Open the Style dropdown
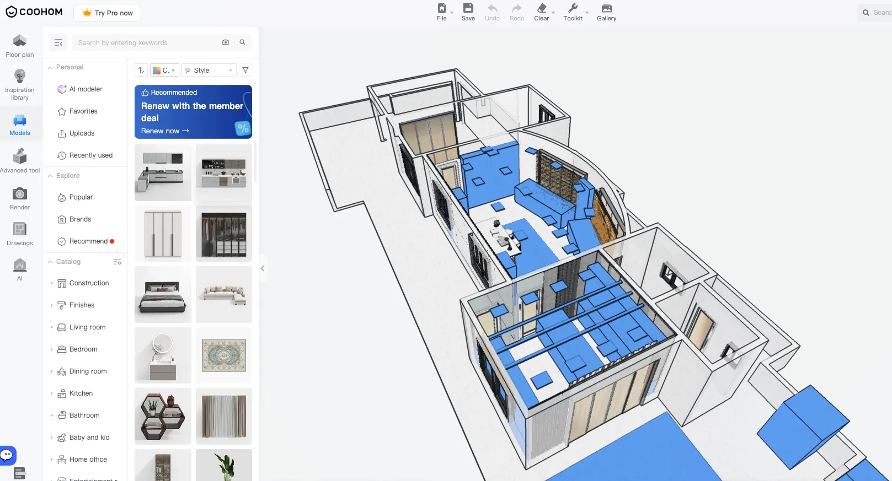This screenshot has height=481, width=892. pyautogui.click(x=209, y=70)
